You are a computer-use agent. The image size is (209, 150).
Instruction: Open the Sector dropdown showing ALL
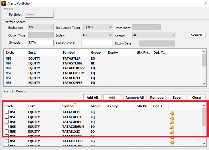coord(154,35)
